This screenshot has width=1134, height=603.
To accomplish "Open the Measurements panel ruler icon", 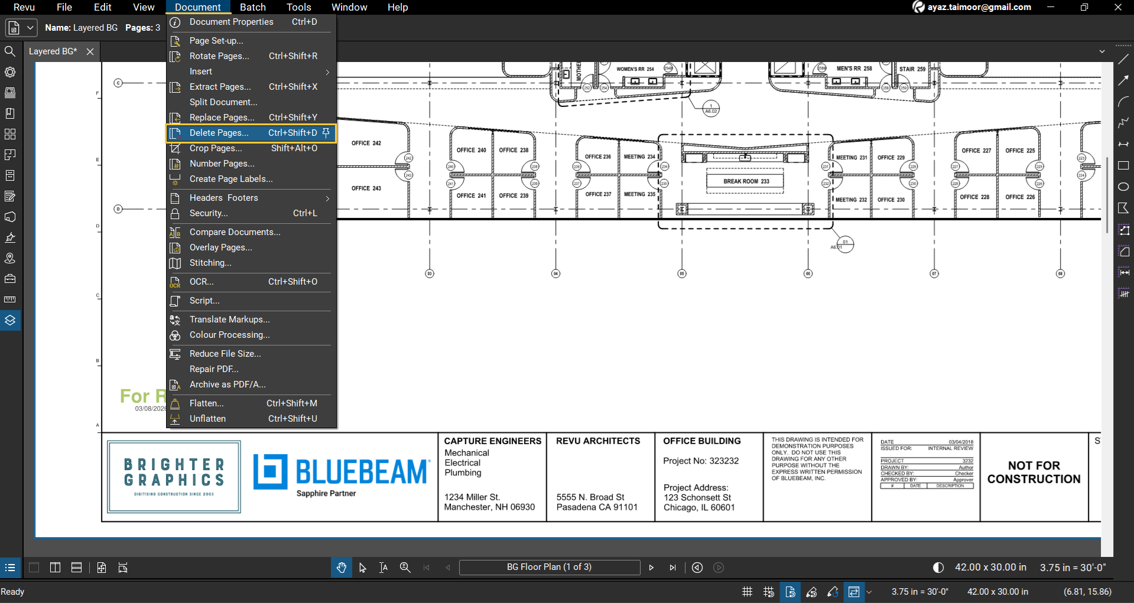I will point(10,299).
